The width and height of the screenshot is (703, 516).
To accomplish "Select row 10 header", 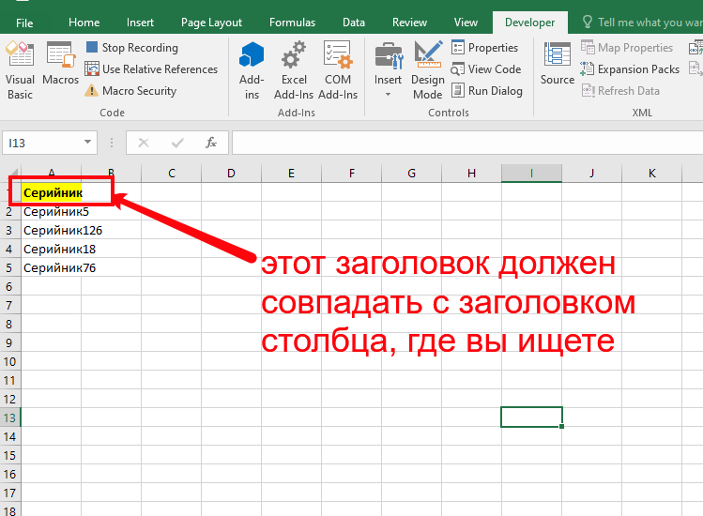I will [10, 361].
